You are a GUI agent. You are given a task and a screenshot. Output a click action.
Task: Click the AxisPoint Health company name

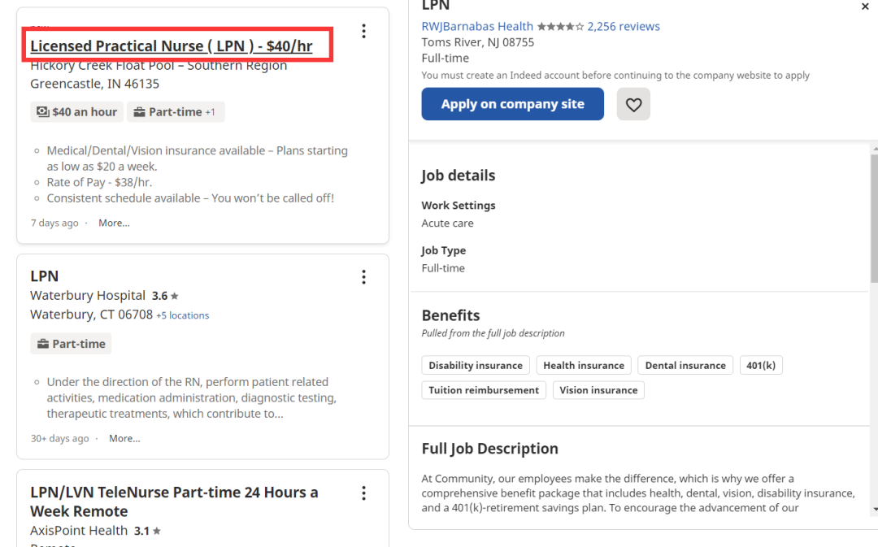[x=79, y=531]
